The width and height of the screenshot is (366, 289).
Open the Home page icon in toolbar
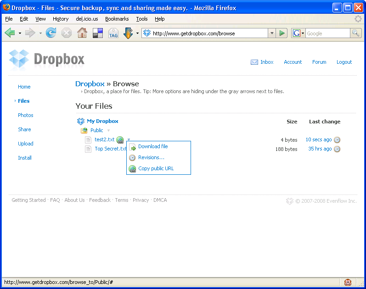82,33
